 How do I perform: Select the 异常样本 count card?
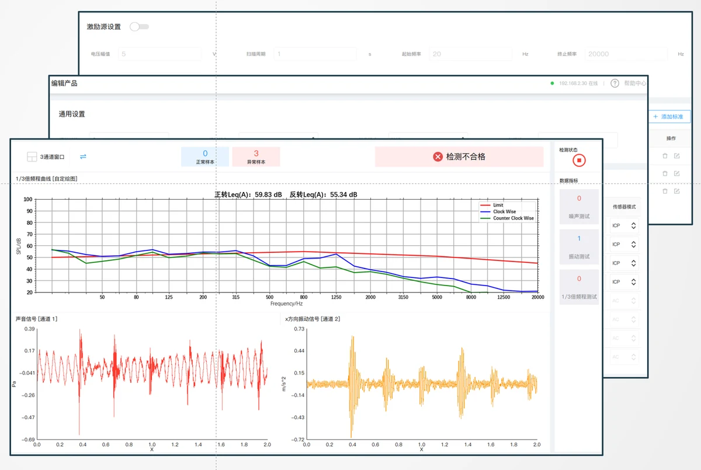(256, 156)
